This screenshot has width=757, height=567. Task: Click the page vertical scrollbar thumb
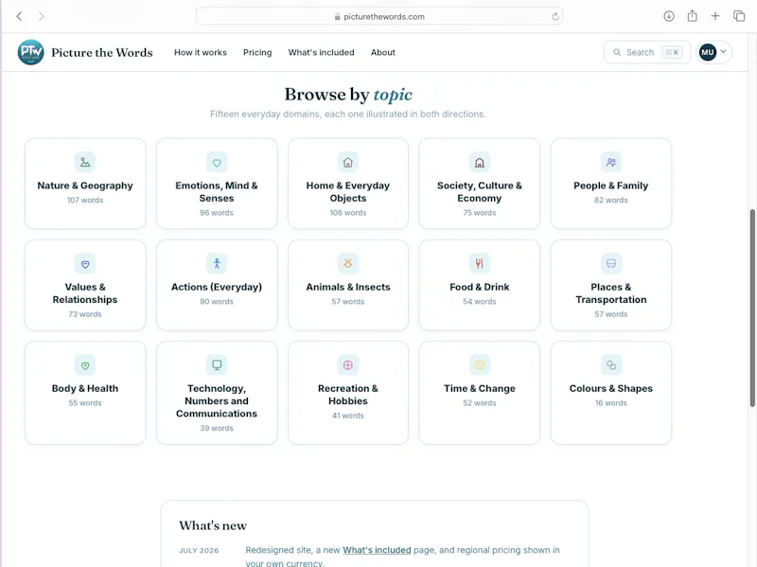tap(752, 308)
